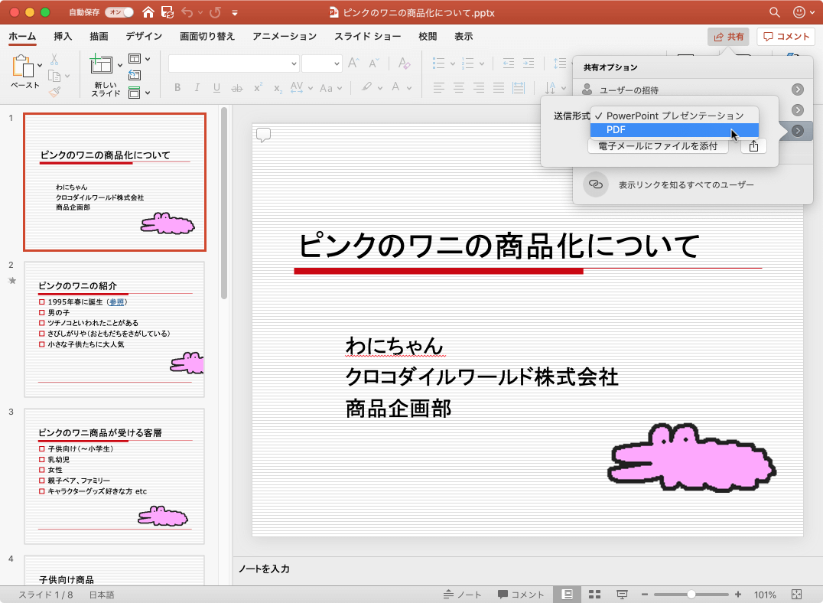This screenshot has height=603, width=823.
Task: Open the Slide Show ribbon tab
Action: (367, 37)
